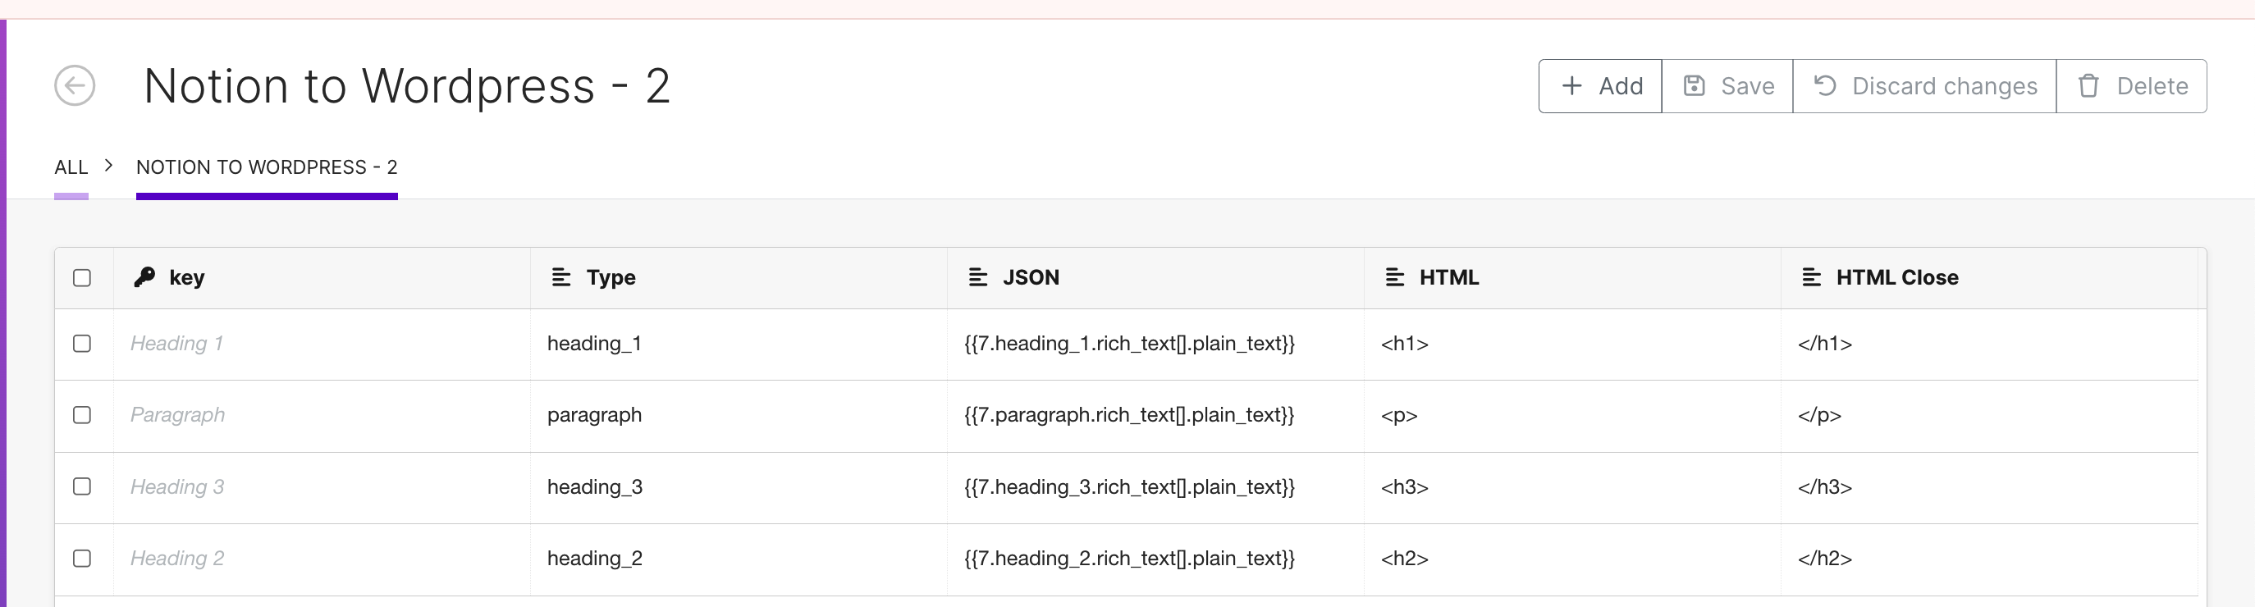Click the key icon in header
2255x607 pixels.
coord(144,277)
